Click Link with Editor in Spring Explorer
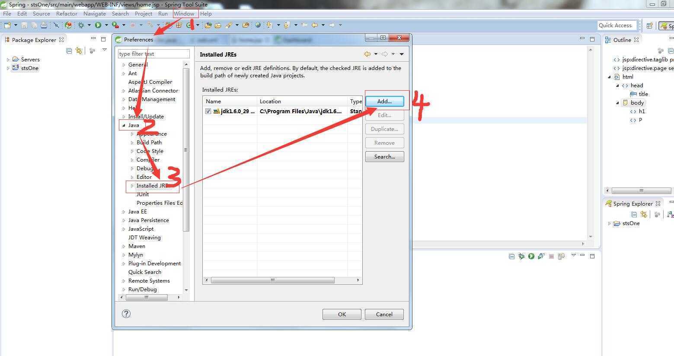 click(x=644, y=214)
